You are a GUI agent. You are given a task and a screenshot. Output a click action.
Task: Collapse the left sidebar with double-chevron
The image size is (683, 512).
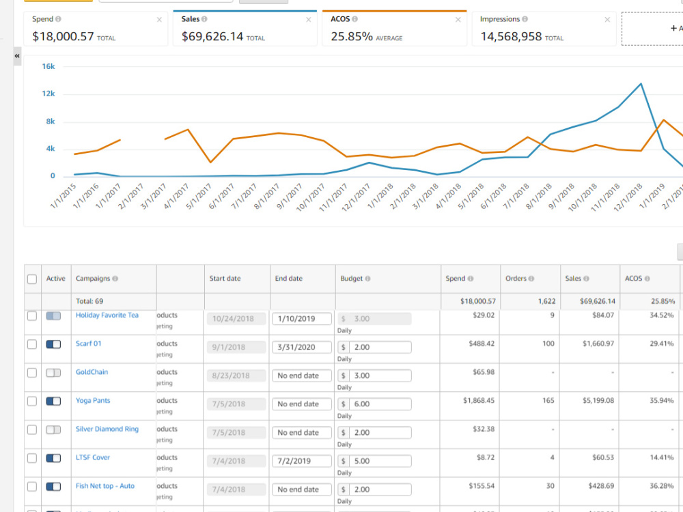(x=18, y=56)
